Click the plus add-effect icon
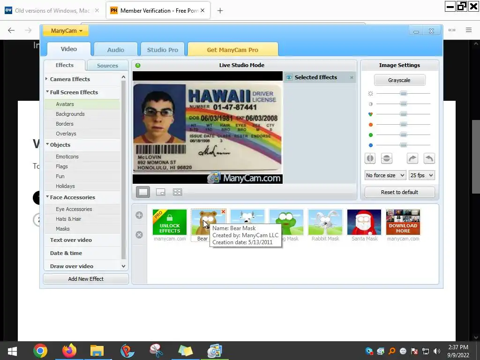Screen dimensions: 480x360 tap(139, 215)
